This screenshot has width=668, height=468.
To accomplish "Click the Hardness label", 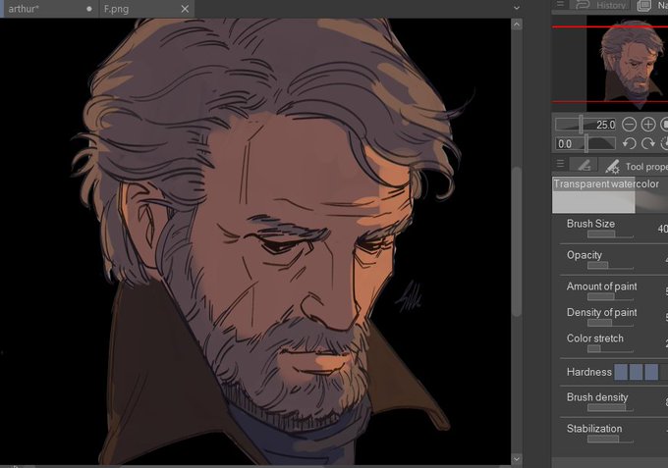I will [588, 372].
